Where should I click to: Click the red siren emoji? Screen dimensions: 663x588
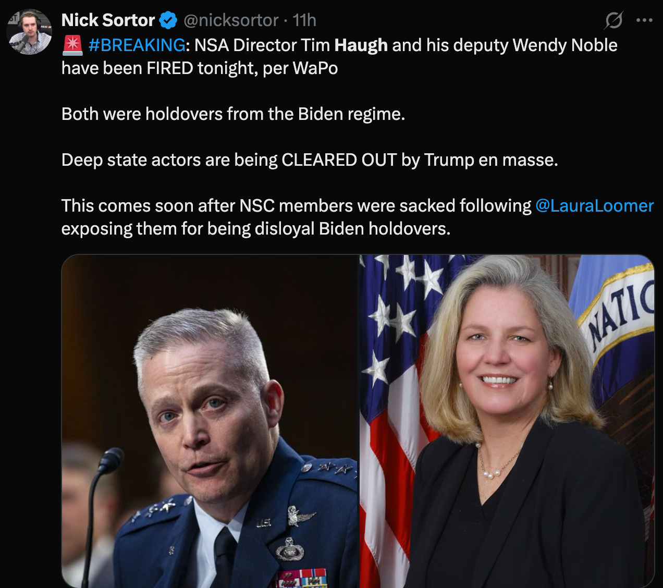click(x=72, y=45)
